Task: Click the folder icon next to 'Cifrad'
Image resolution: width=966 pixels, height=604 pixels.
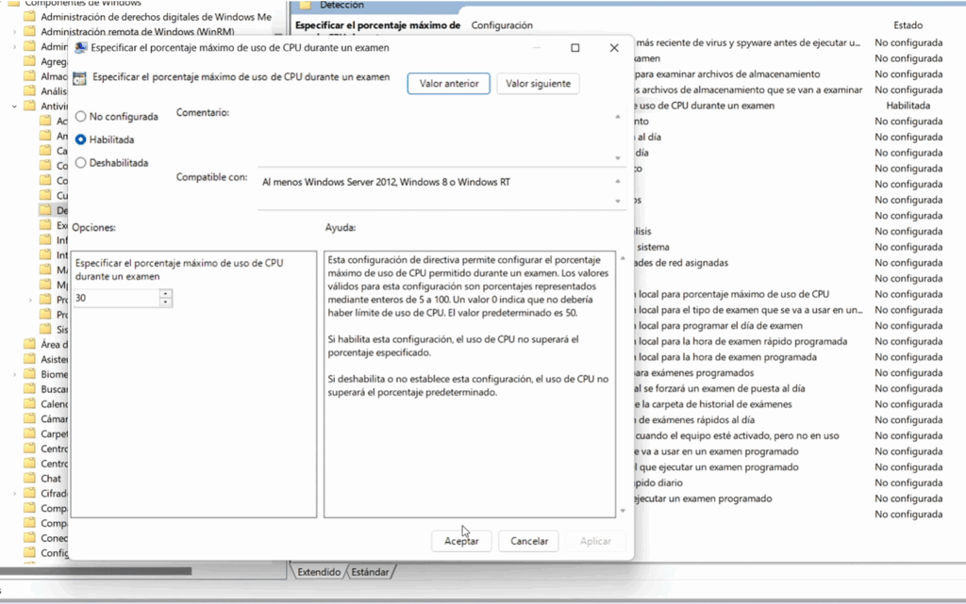Action: point(29,494)
